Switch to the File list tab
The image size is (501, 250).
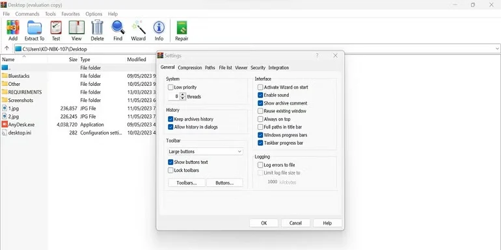tap(225, 68)
